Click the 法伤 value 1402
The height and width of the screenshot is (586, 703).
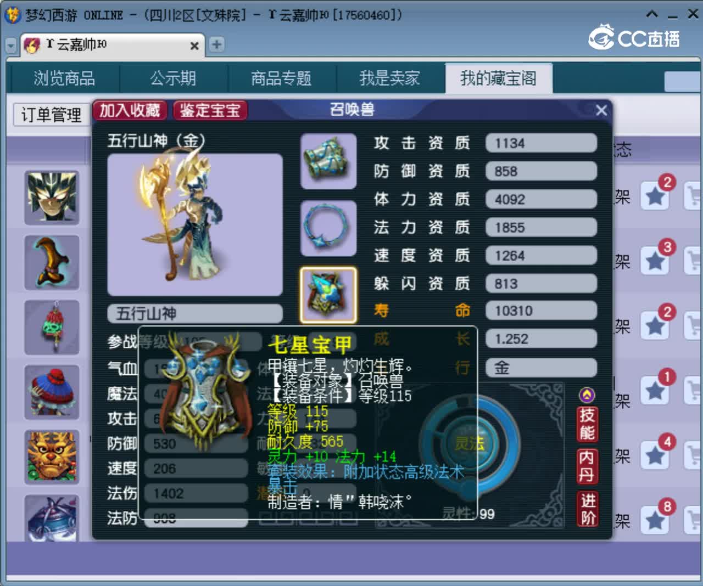pos(196,493)
